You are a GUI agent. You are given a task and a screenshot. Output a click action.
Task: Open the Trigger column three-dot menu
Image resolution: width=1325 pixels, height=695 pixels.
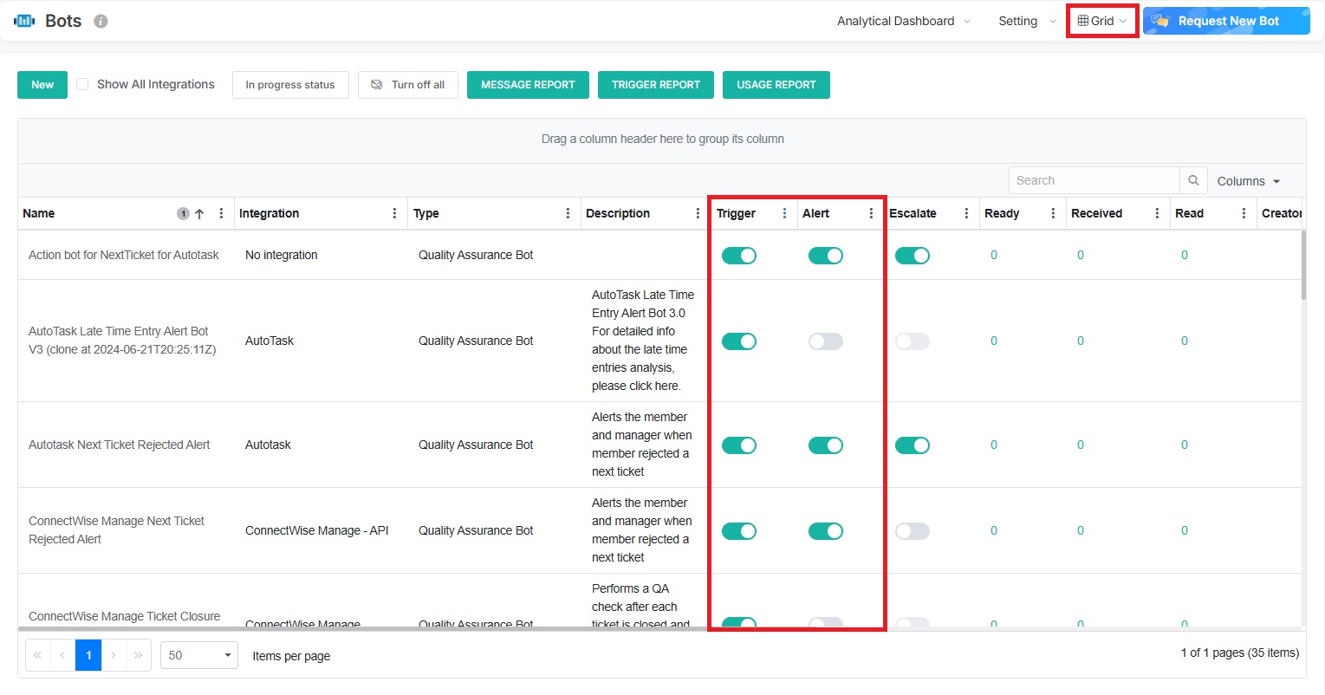(x=784, y=213)
